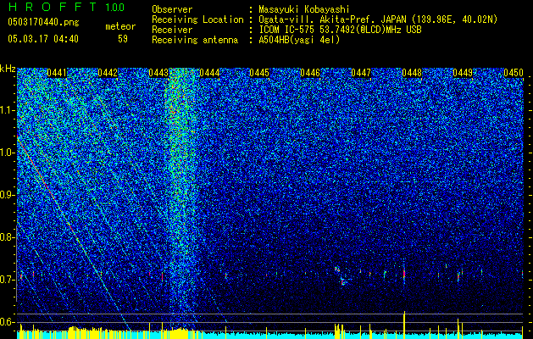Click the ICOM IC-575 53.7492 MHz receiver text
This screenshot has width=533, height=339.
(x=340, y=30)
